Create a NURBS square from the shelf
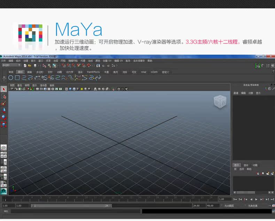The image size is (275, 221). pyautogui.click(x=17, y=78)
